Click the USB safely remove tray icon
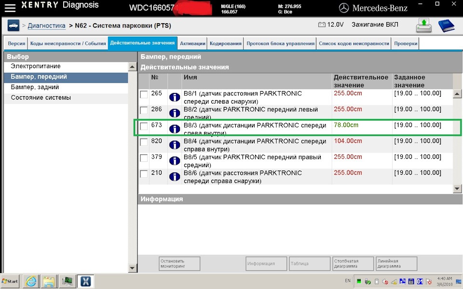 click(x=368, y=281)
